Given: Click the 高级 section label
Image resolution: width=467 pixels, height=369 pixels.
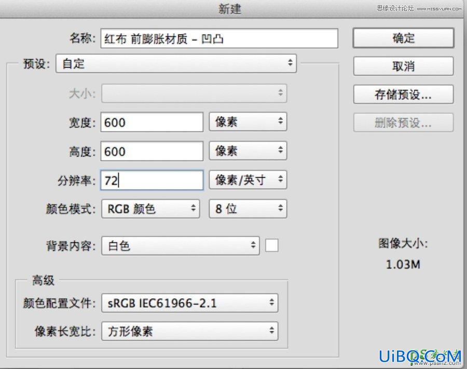Looking at the screenshot, I should pos(43,280).
